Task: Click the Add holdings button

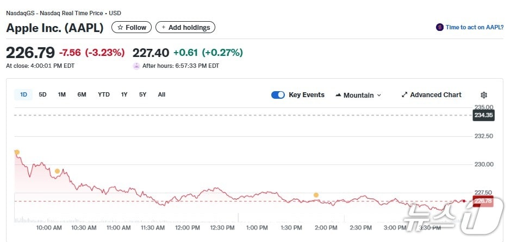Action: (185, 27)
